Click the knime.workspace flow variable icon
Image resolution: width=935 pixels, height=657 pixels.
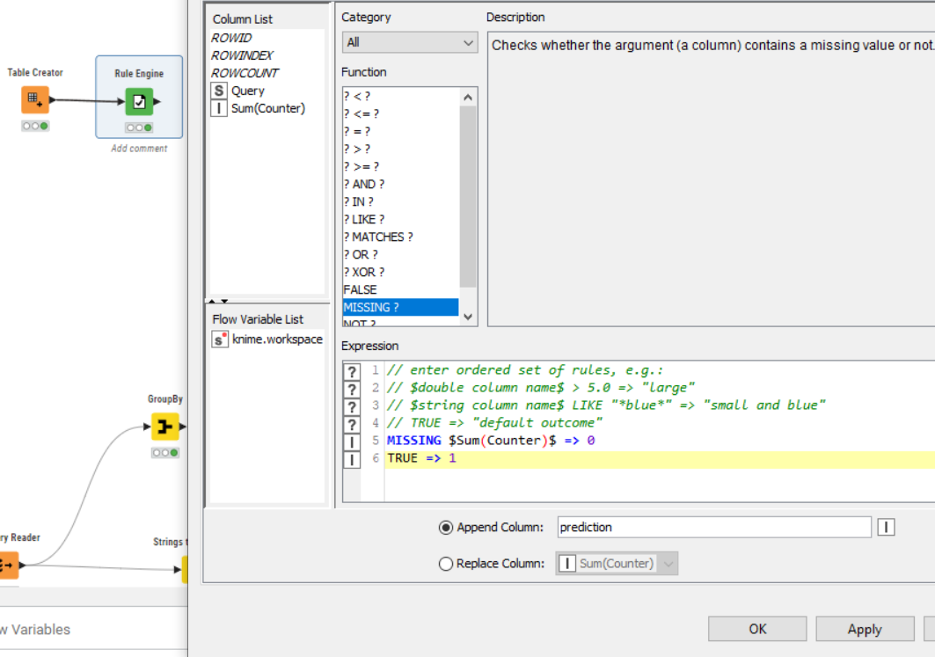click(x=220, y=339)
